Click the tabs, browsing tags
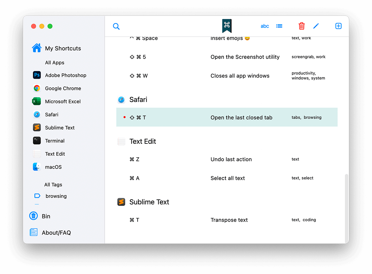Screen dimensions: 372x274 [307, 117]
